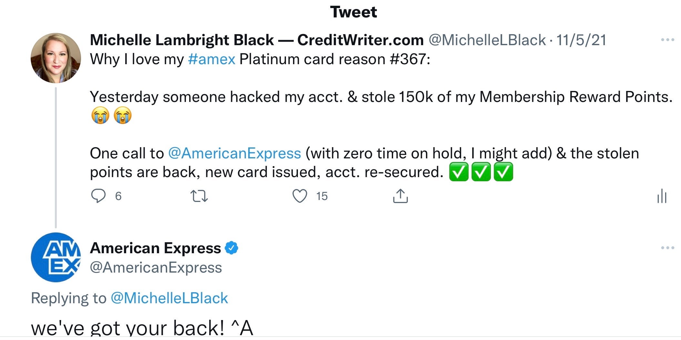Open Michelle's profile photo
Viewport: 681px width, 340px height.
pos(56,58)
